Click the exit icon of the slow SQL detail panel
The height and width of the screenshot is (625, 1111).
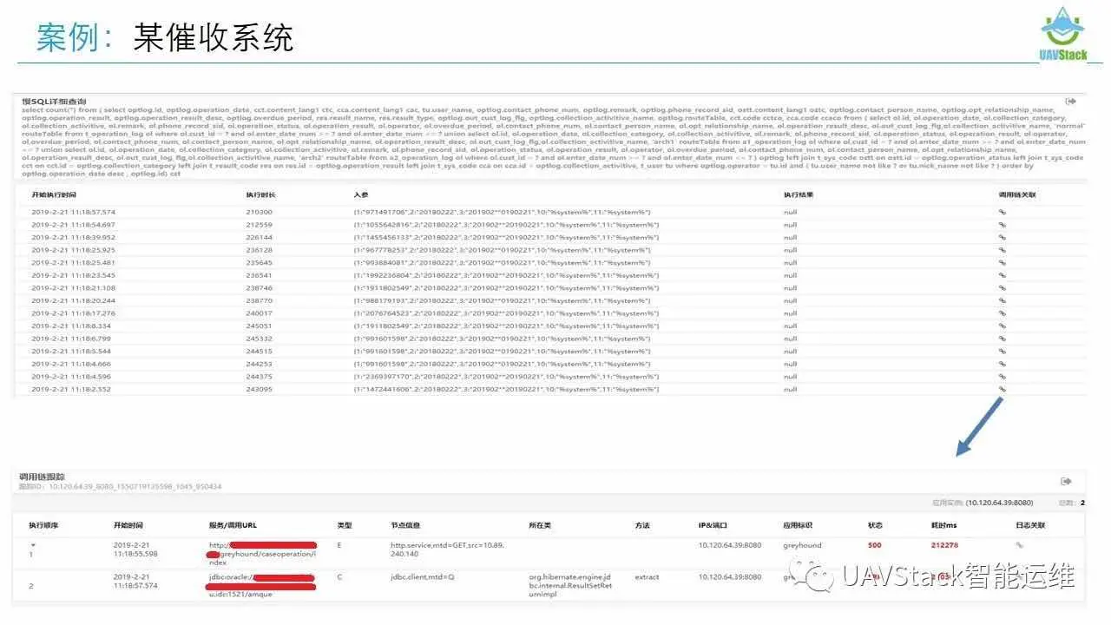tap(1070, 102)
